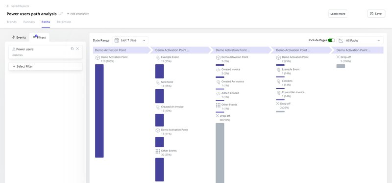Image resolution: width=392 pixels, height=183 pixels.
Task: Click Drop-off 2 (29%) X icon
Action: click(277, 104)
